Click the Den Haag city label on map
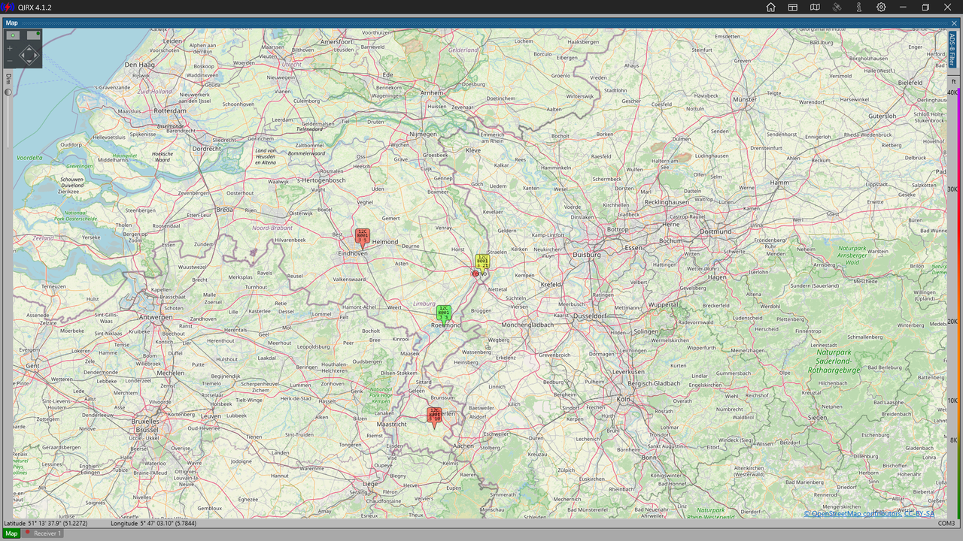Image resolution: width=963 pixels, height=541 pixels. pyautogui.click(x=139, y=65)
